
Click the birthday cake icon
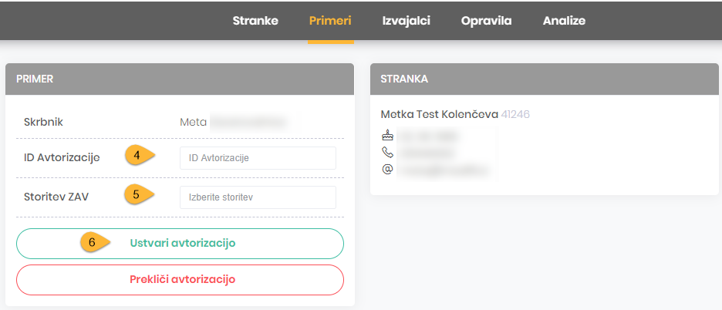(x=387, y=136)
